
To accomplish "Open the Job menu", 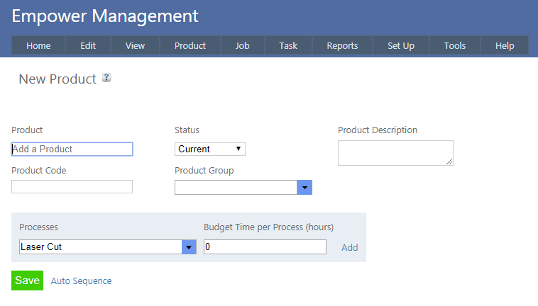I will click(x=242, y=45).
